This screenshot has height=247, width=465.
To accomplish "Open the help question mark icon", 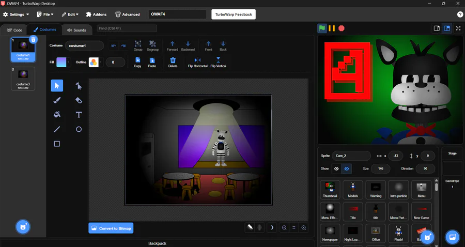I will pos(460,14).
